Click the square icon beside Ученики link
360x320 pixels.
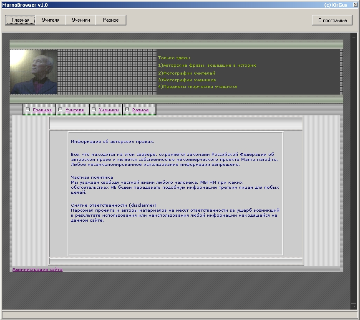click(x=94, y=110)
